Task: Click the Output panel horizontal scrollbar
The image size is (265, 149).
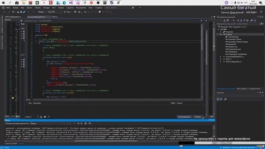Action: point(106,141)
